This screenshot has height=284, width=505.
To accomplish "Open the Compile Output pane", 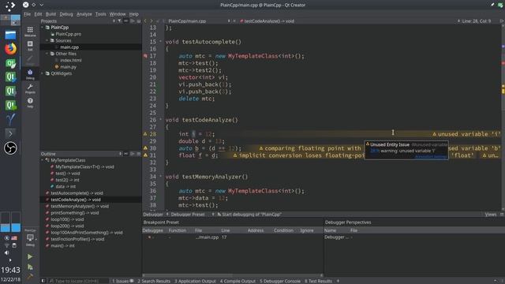I will (238, 281).
